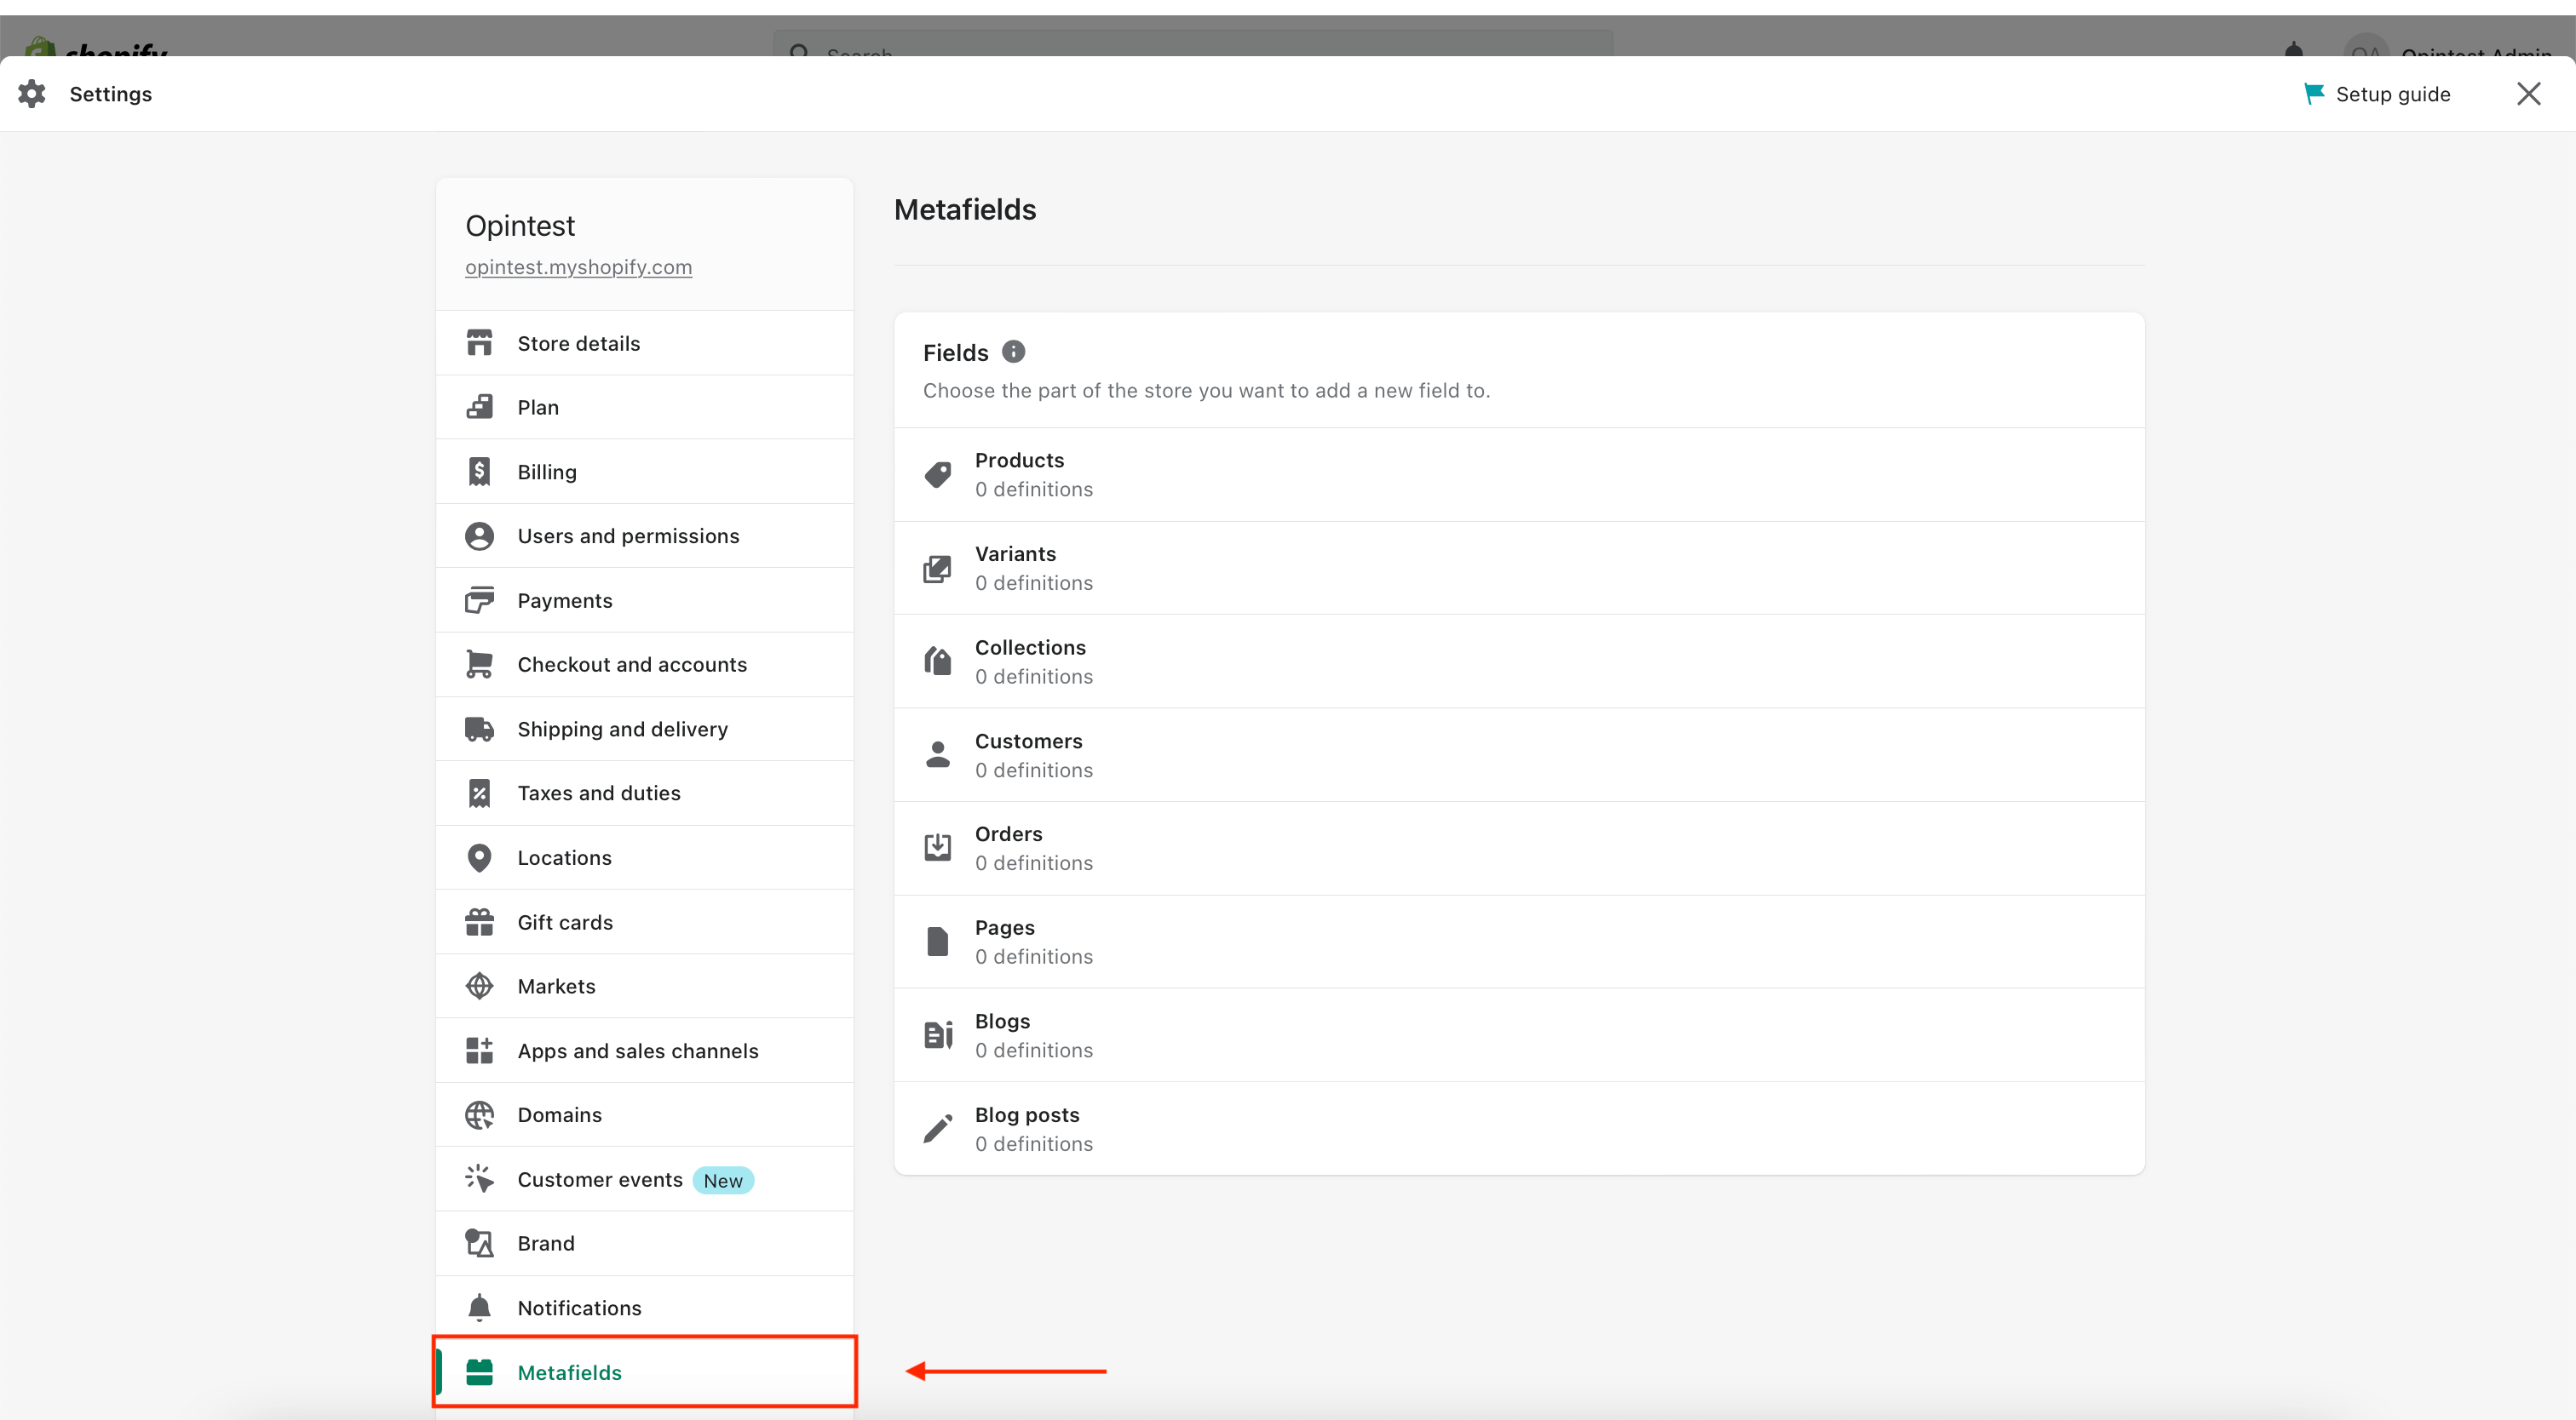Click the Domains globe icon
2576x1420 pixels.
479,1114
